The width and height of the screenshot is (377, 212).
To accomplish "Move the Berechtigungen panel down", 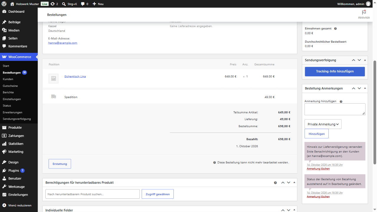I will [x=289, y=183].
